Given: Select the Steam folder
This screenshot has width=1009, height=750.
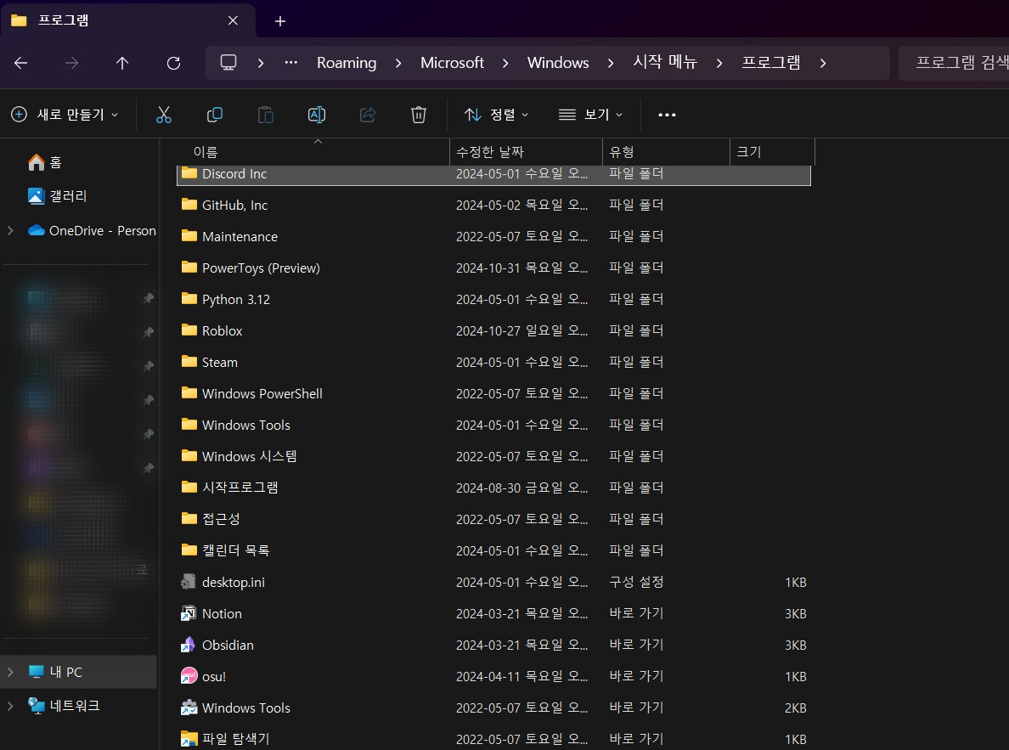Looking at the screenshot, I should [x=493, y=363].
